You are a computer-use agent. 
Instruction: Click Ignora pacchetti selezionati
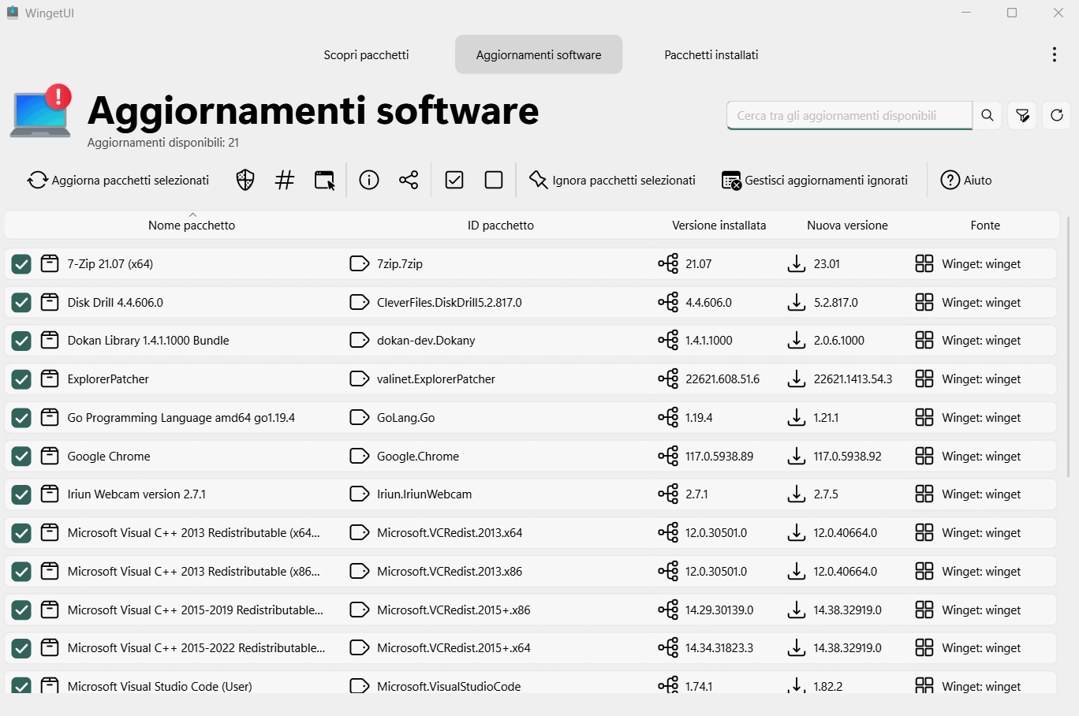[612, 180]
